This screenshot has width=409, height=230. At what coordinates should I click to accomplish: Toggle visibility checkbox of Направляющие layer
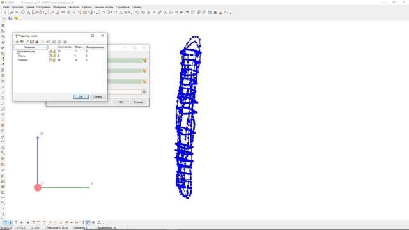point(50,52)
